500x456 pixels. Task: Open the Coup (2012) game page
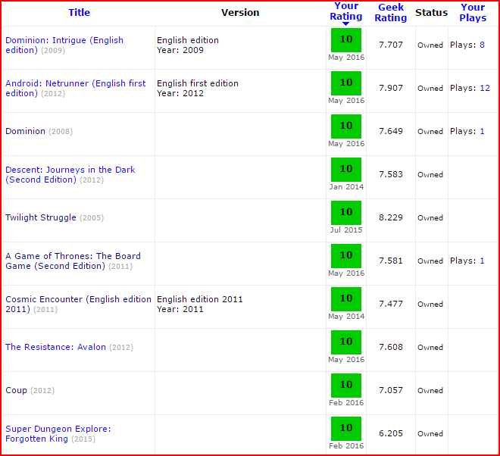pyautogui.click(x=16, y=390)
